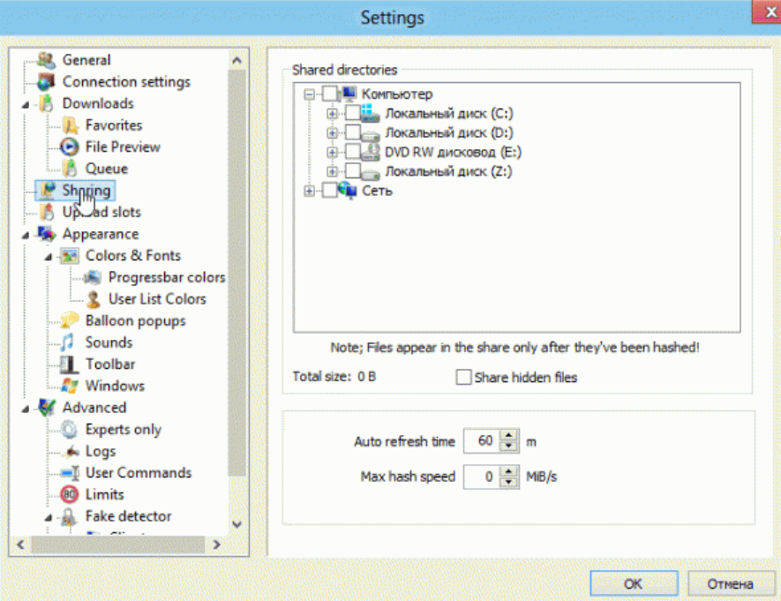
Task: Expand the Локальный диск (D:) tree node
Action: pyautogui.click(x=332, y=133)
